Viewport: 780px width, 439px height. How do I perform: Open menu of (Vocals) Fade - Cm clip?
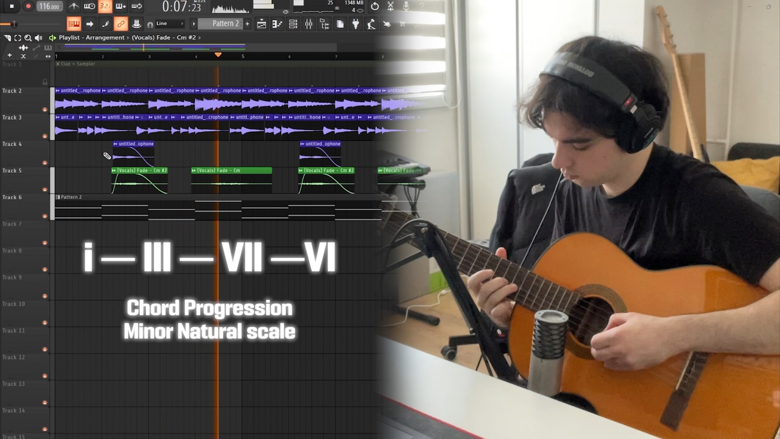coord(194,171)
